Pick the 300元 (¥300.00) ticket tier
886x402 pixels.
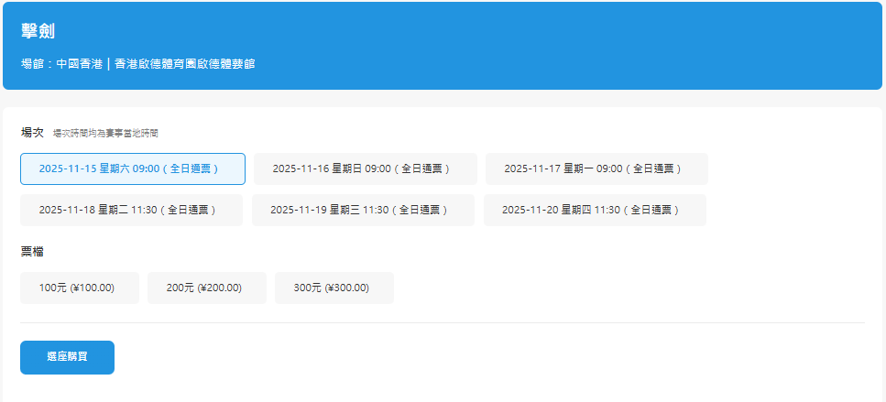[x=334, y=288]
